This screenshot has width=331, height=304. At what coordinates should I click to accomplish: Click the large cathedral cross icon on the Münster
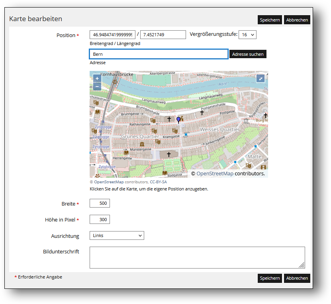click(169, 154)
